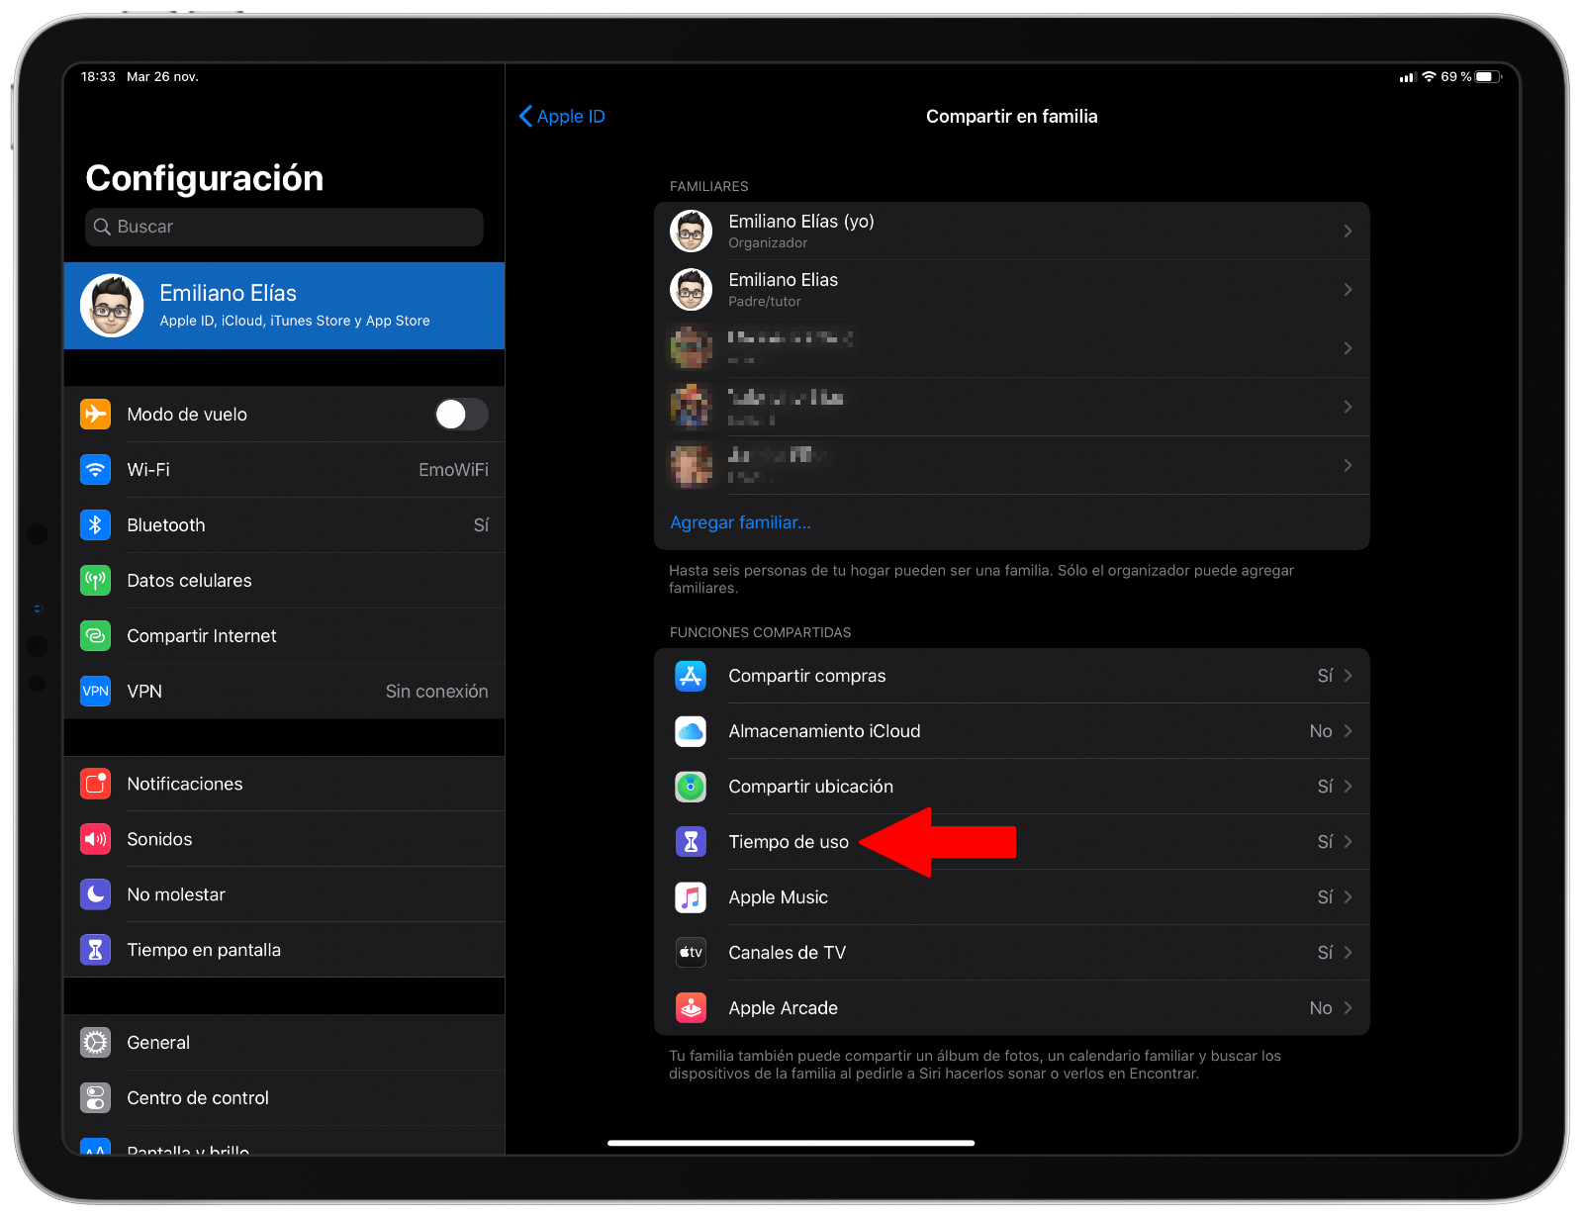The width and height of the screenshot is (1583, 1218).
Task: Tap the Find My location icon
Action: point(691,787)
